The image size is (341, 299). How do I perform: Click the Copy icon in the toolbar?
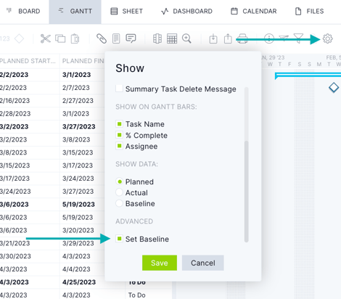60,38
